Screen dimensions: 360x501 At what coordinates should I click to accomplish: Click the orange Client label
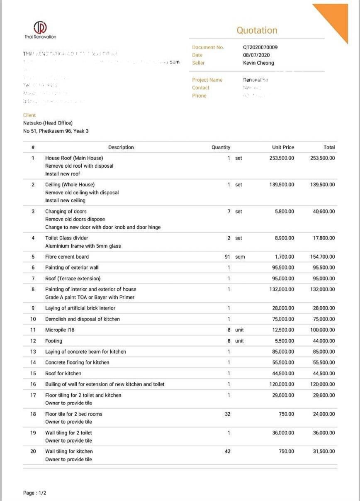[29, 115]
